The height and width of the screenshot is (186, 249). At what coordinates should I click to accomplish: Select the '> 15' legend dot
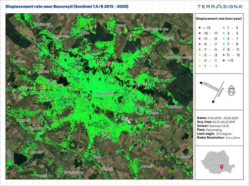tap(224, 60)
